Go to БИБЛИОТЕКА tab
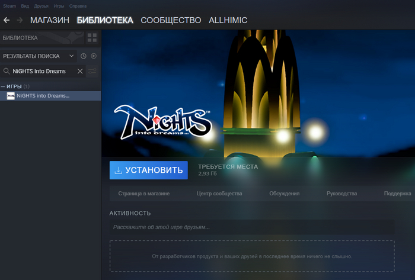This screenshot has height=280, width=415. click(105, 20)
